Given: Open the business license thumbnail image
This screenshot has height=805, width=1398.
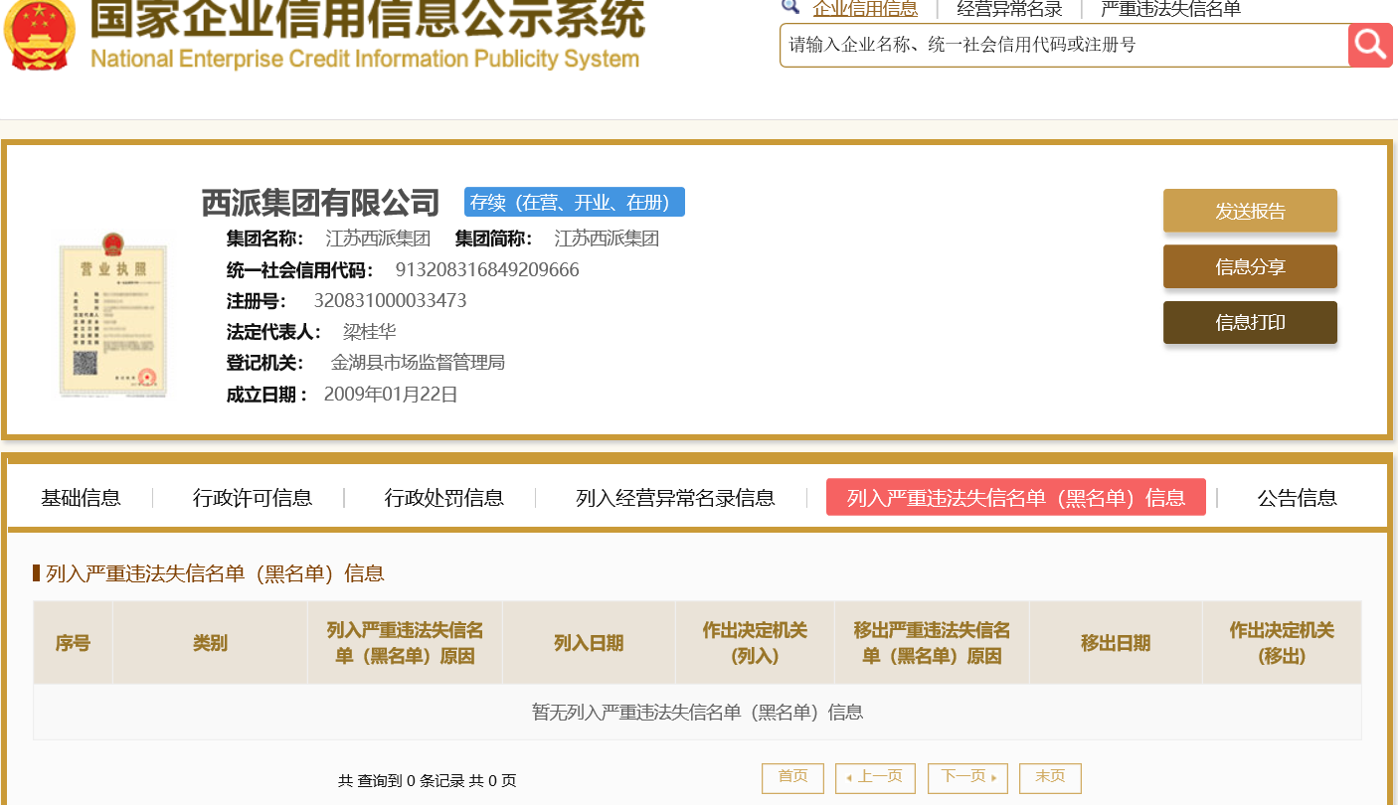Looking at the screenshot, I should [x=112, y=316].
